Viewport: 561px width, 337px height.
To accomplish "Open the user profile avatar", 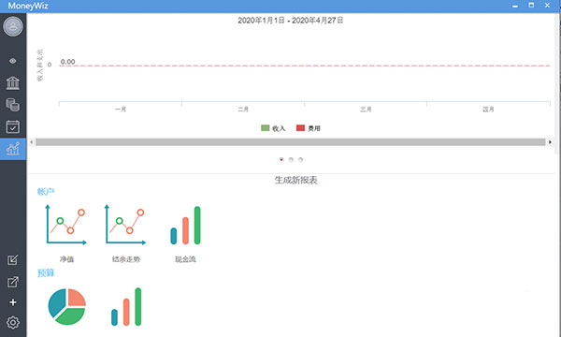I will 13,26.
